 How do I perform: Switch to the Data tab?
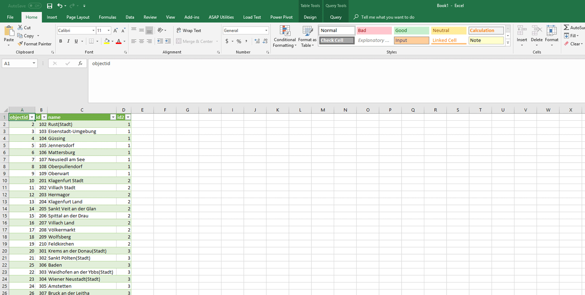click(x=130, y=17)
